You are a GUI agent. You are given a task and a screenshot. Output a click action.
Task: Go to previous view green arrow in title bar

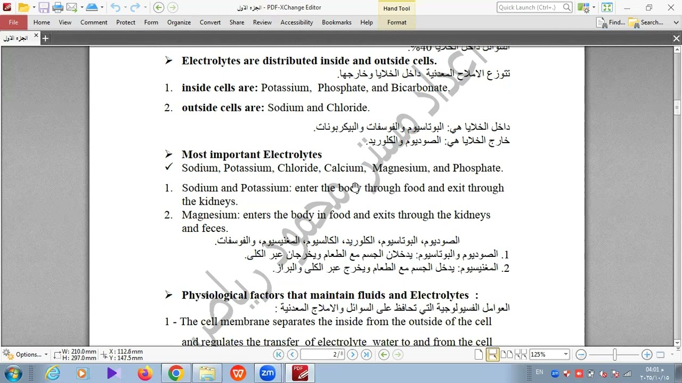point(158,7)
